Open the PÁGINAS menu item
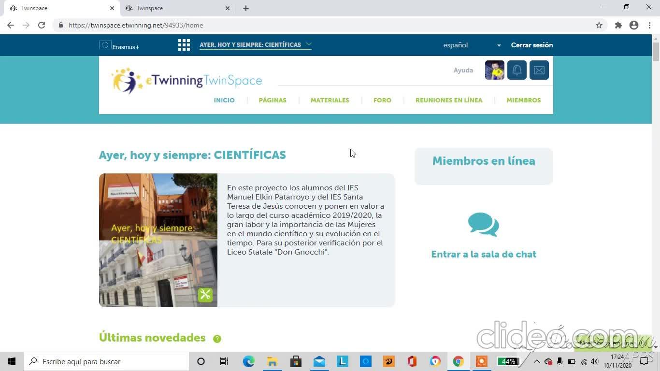660x371 pixels. (x=273, y=100)
